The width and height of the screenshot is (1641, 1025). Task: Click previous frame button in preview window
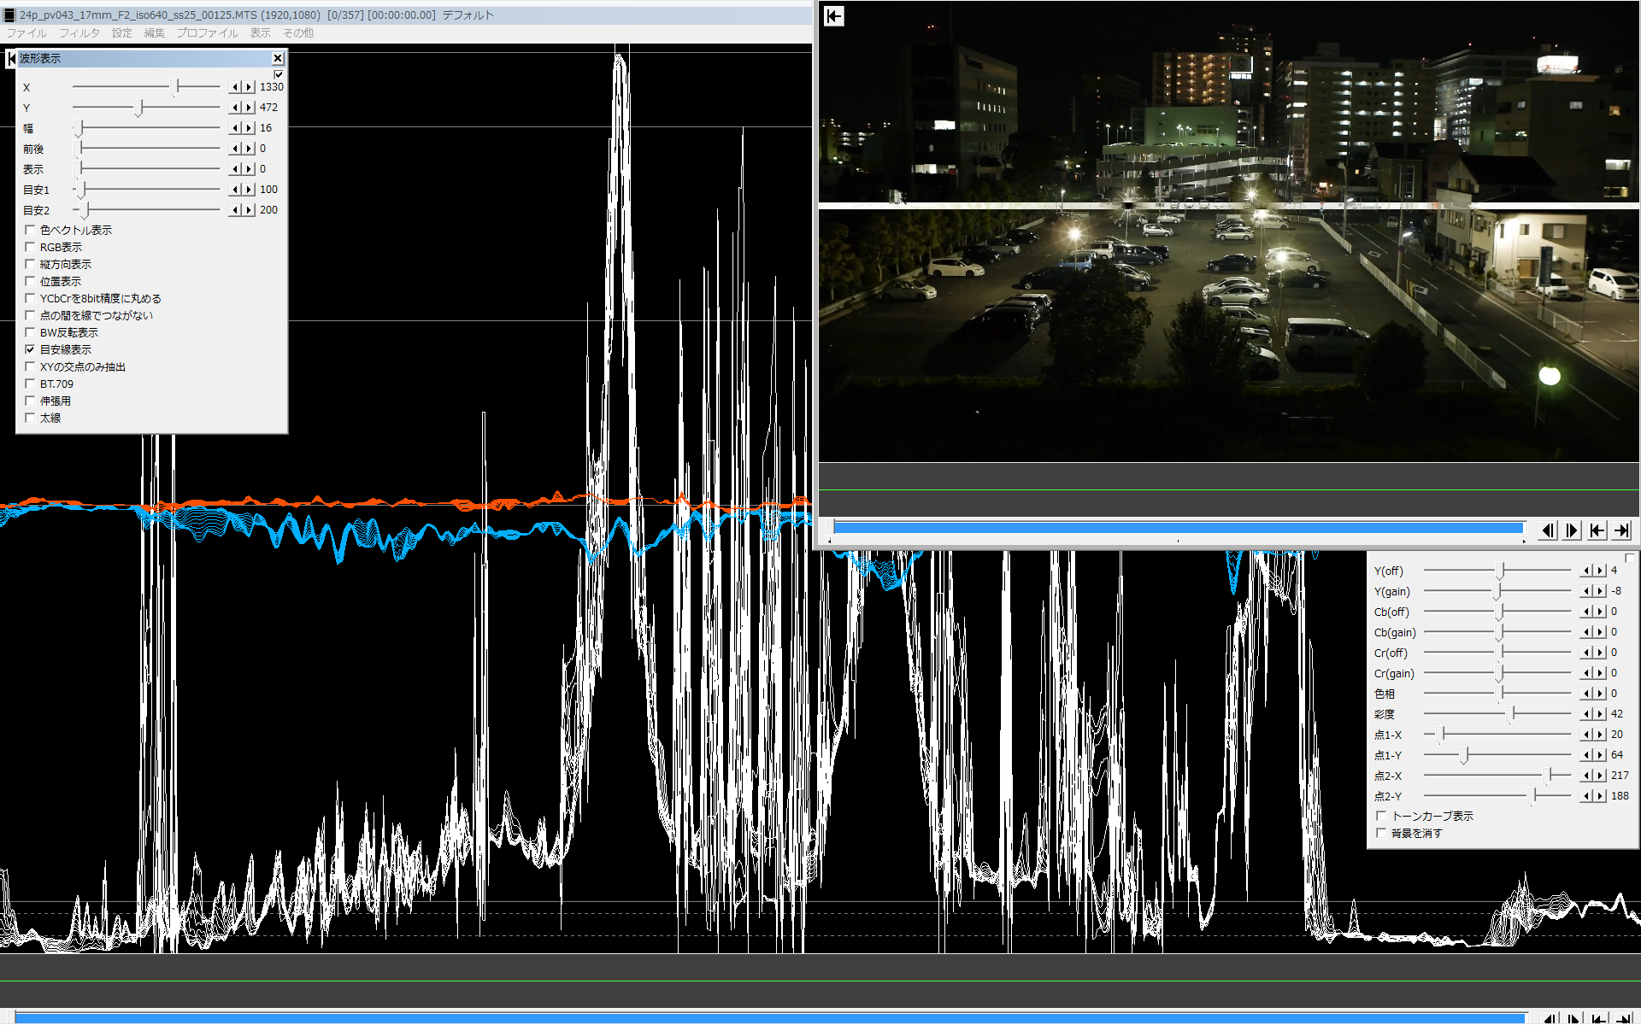[1548, 530]
